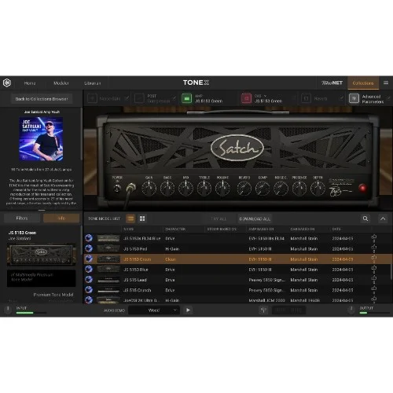The width and height of the screenshot is (393, 393).
Task: Open the ToneNET section
Action: click(x=332, y=83)
